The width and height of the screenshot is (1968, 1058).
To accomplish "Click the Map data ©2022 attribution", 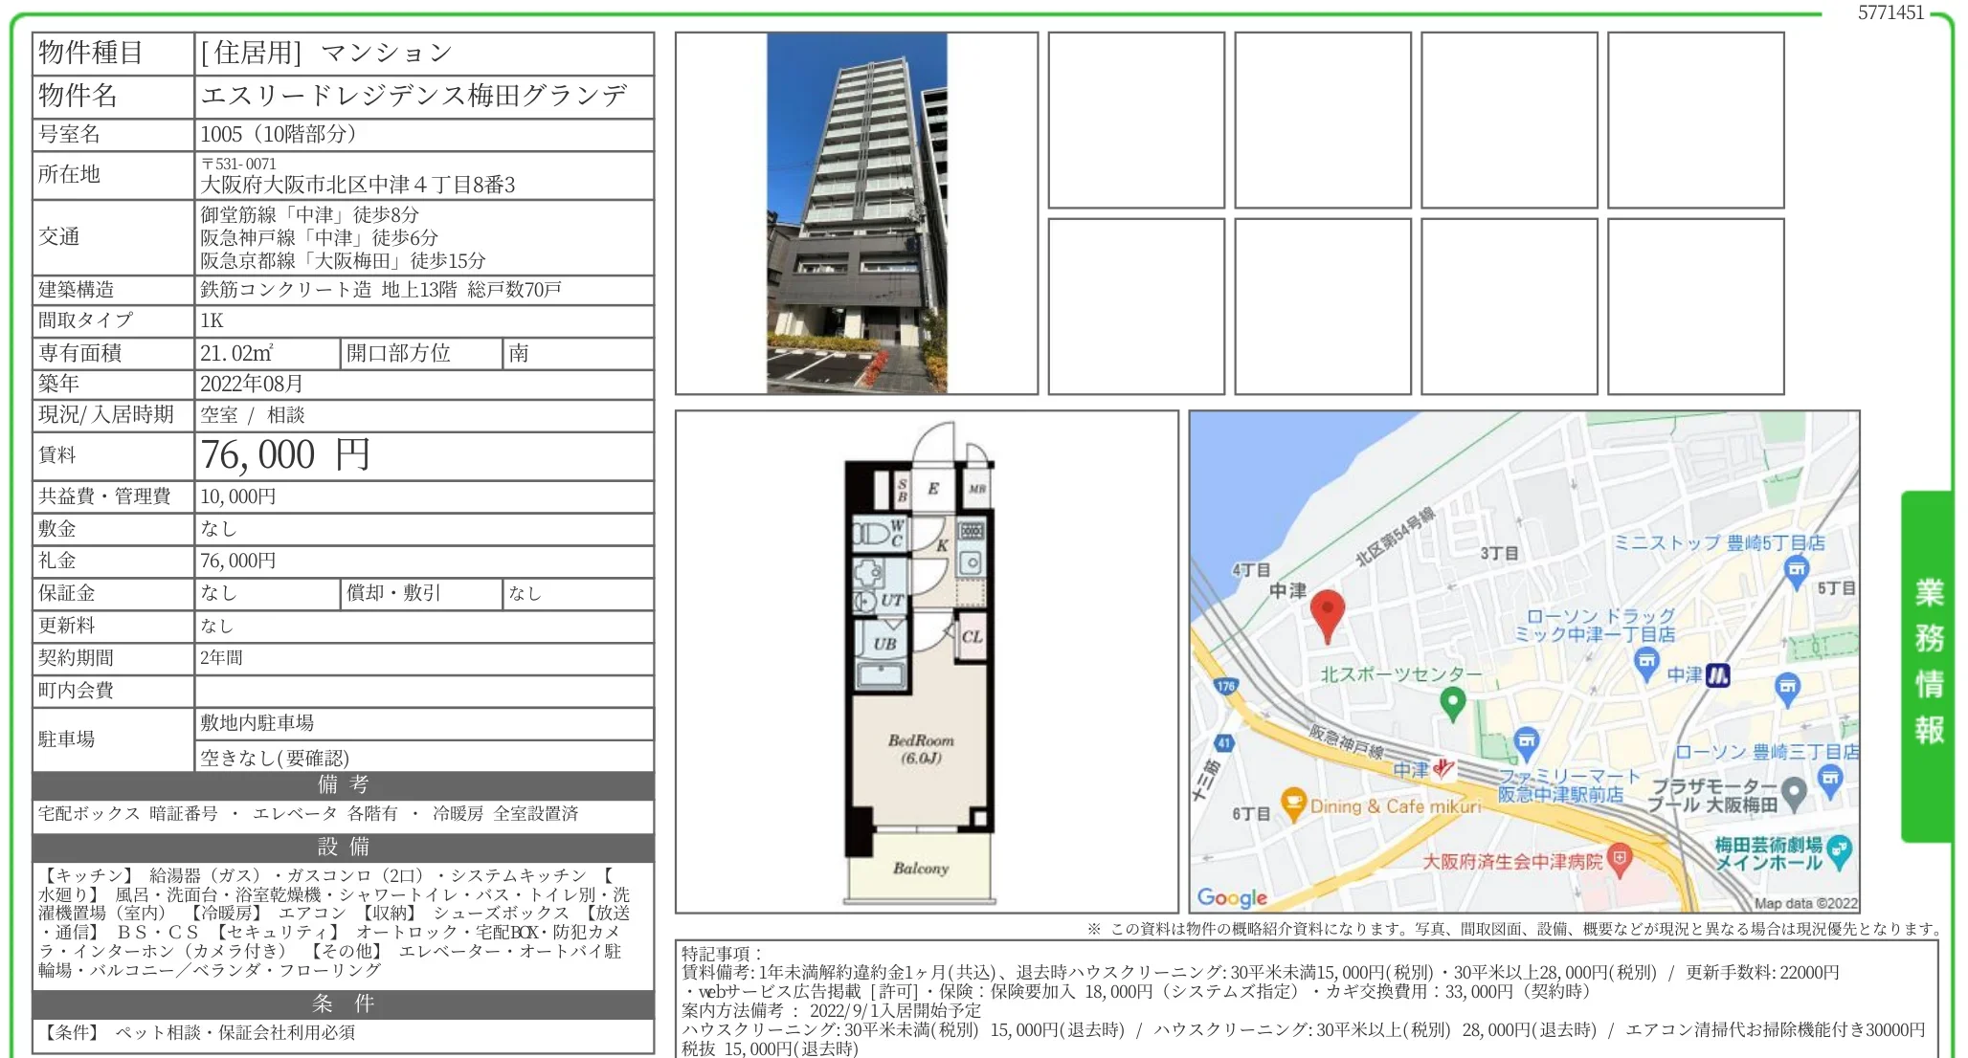I will pyautogui.click(x=1804, y=903).
